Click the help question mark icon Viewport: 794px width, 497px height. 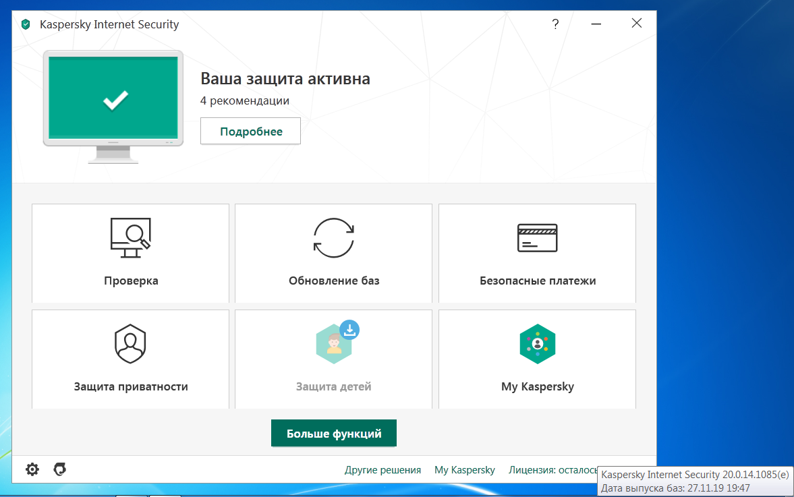[555, 24]
